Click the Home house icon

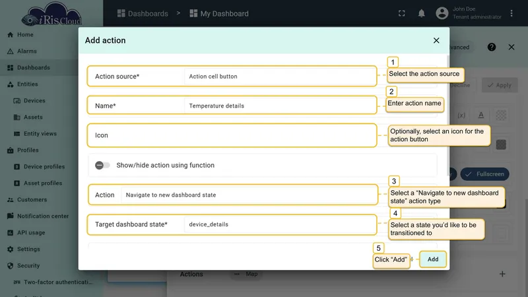[x=10, y=35]
